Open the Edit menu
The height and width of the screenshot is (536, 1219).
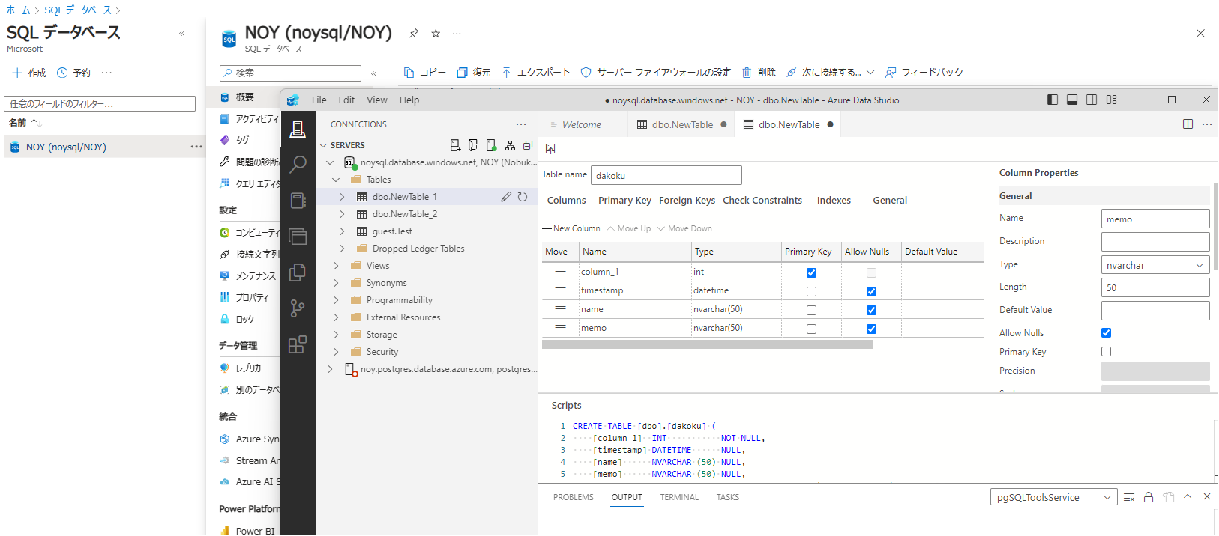click(x=346, y=100)
